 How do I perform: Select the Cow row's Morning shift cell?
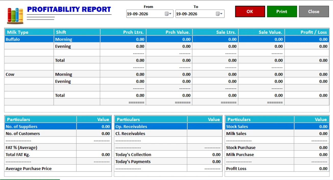[x=77, y=74]
